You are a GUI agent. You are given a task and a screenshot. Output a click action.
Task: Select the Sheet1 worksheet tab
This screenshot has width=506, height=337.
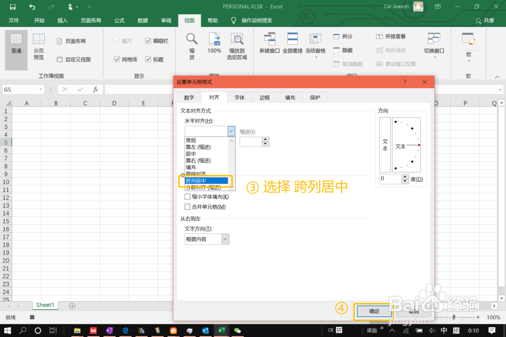point(45,305)
